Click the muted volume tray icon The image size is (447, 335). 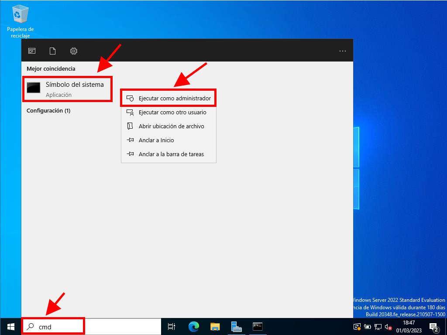tap(388, 326)
